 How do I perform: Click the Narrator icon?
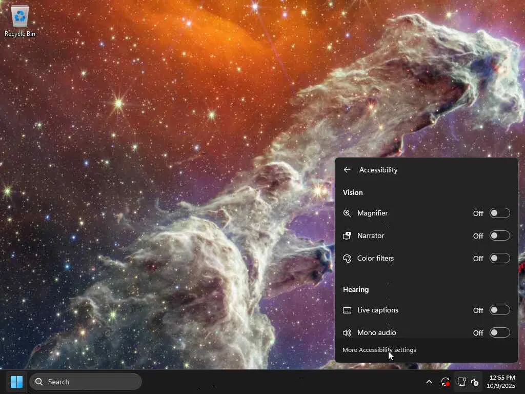tap(347, 236)
